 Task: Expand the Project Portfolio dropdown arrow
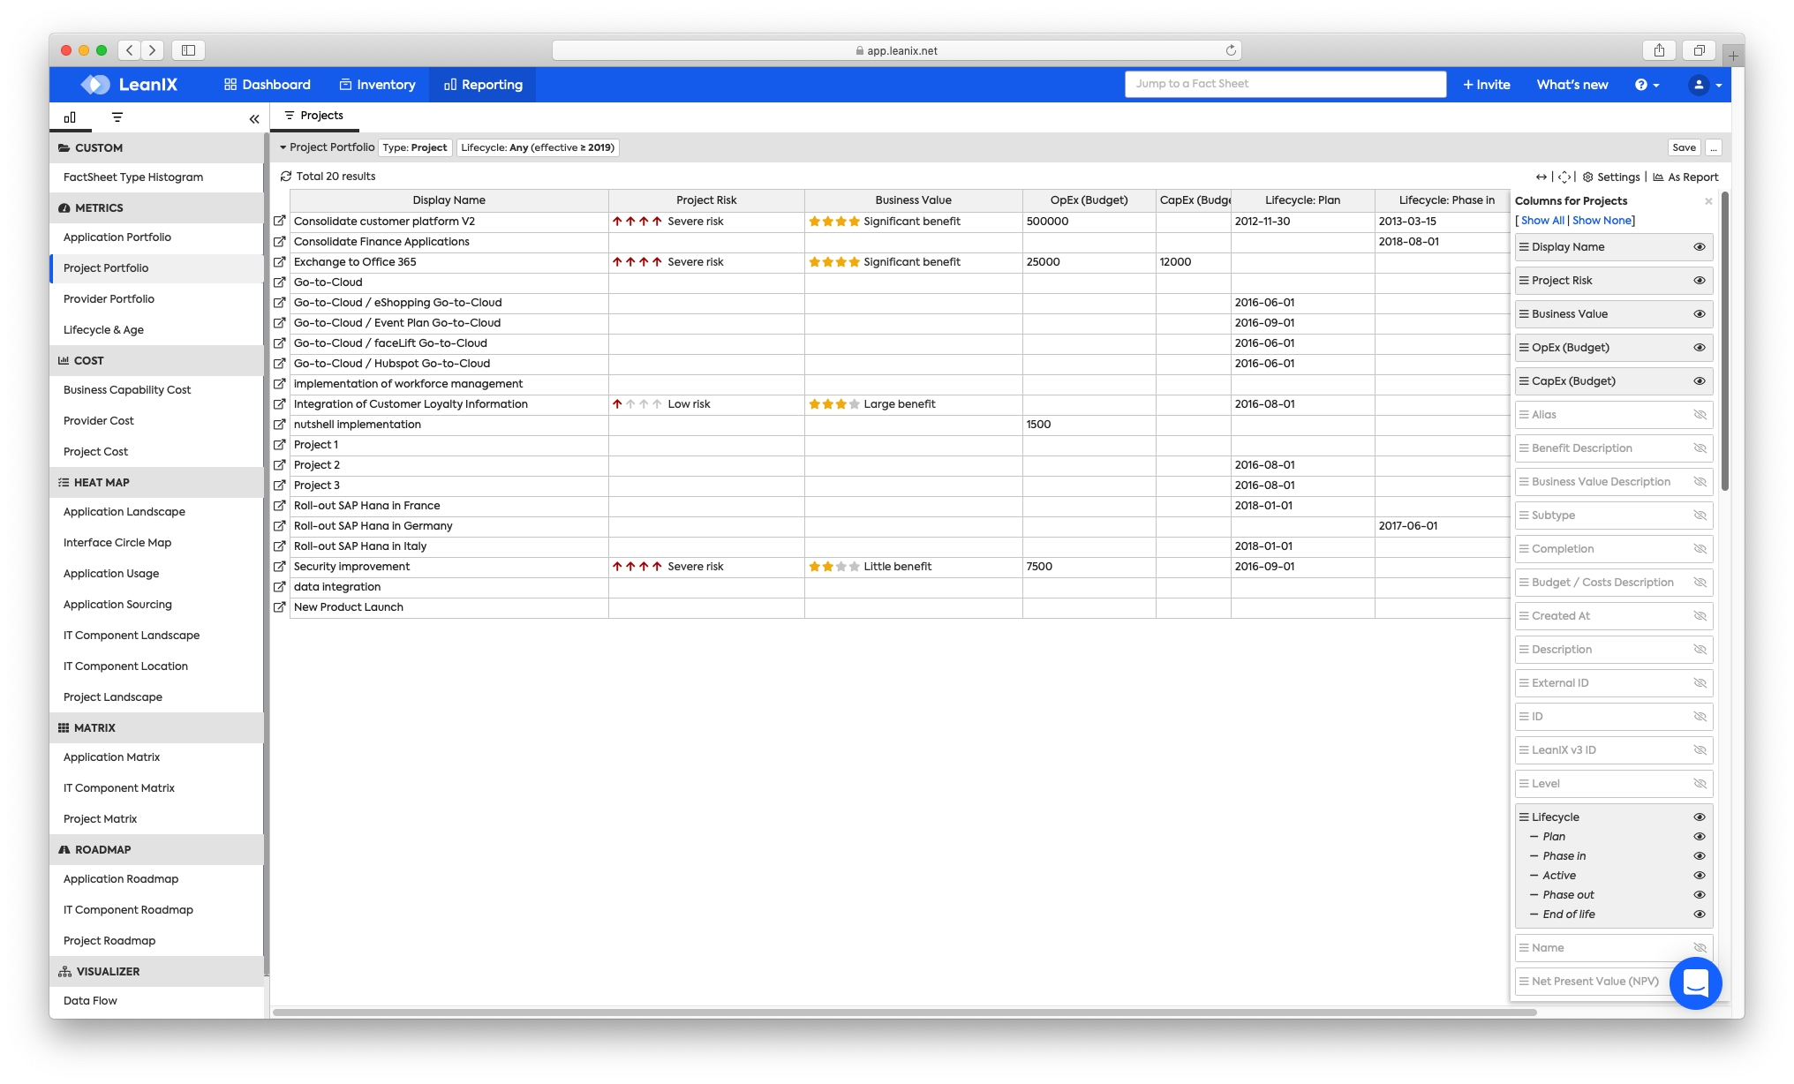[x=283, y=147]
